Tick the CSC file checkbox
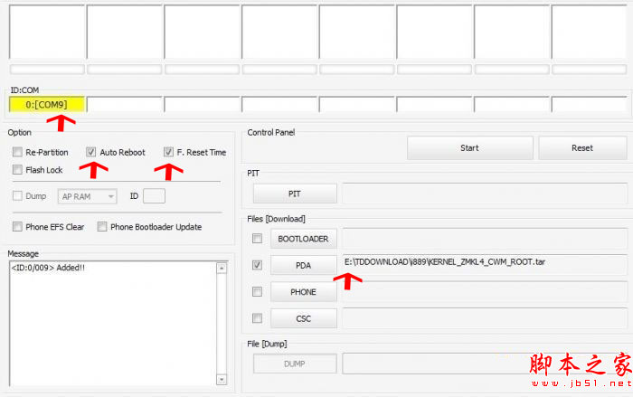The width and height of the screenshot is (633, 397). tap(257, 318)
